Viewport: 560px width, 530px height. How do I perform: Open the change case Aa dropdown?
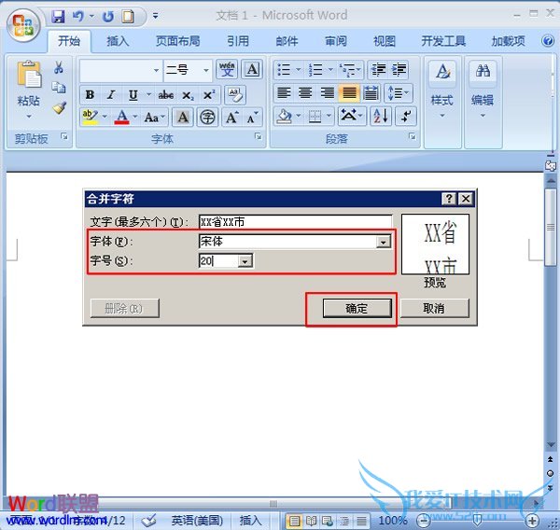pos(155,118)
